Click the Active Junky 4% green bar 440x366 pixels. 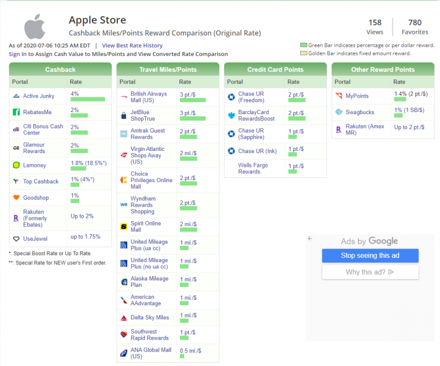[88, 99]
